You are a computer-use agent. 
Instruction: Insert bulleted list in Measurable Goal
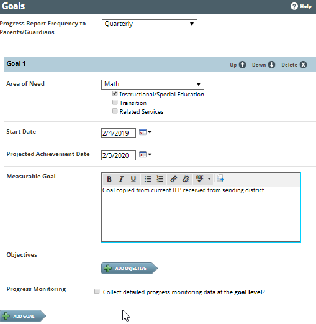148,179
